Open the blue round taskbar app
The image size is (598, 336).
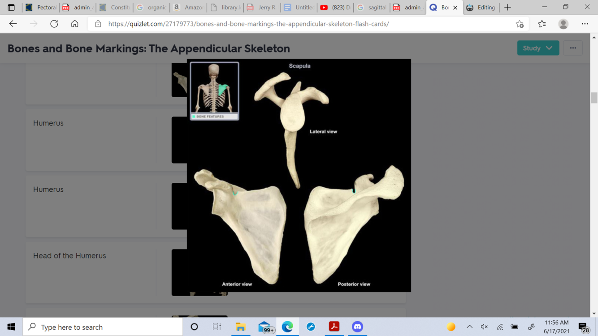[x=311, y=327]
